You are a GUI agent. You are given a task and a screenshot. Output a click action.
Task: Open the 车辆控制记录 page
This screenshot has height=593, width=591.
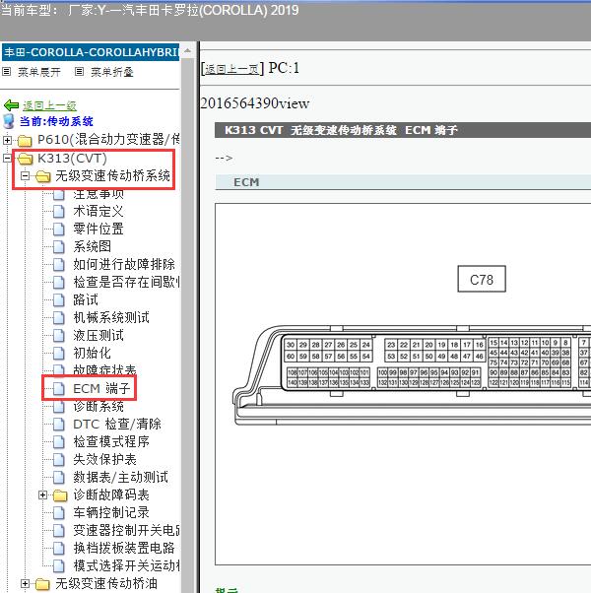[x=111, y=513]
